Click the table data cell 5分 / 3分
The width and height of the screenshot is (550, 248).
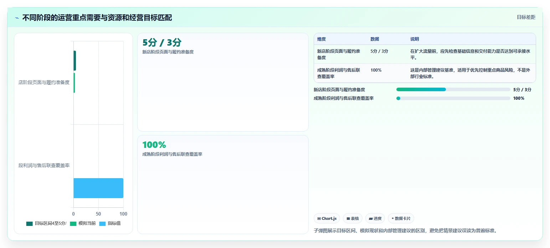(x=379, y=51)
